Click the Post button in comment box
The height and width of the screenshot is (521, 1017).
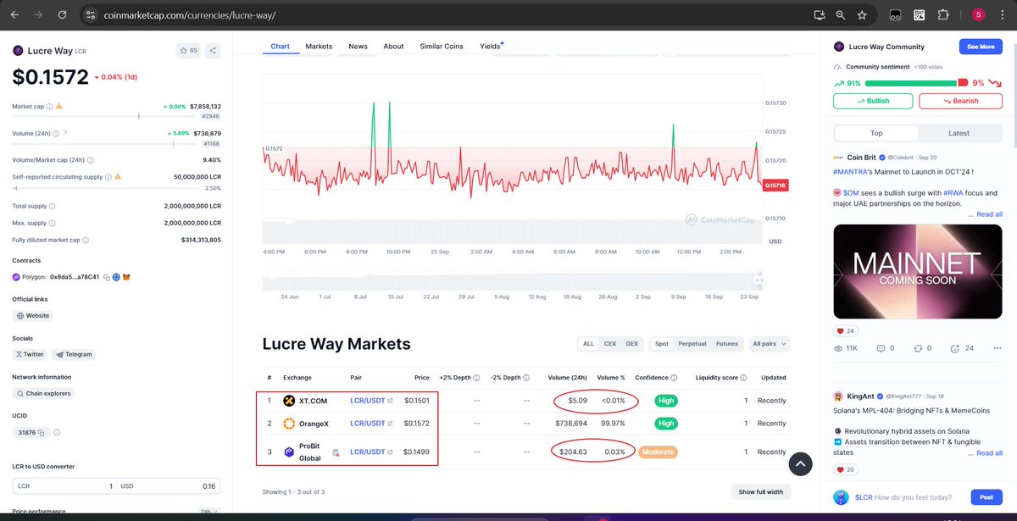pyautogui.click(x=986, y=497)
